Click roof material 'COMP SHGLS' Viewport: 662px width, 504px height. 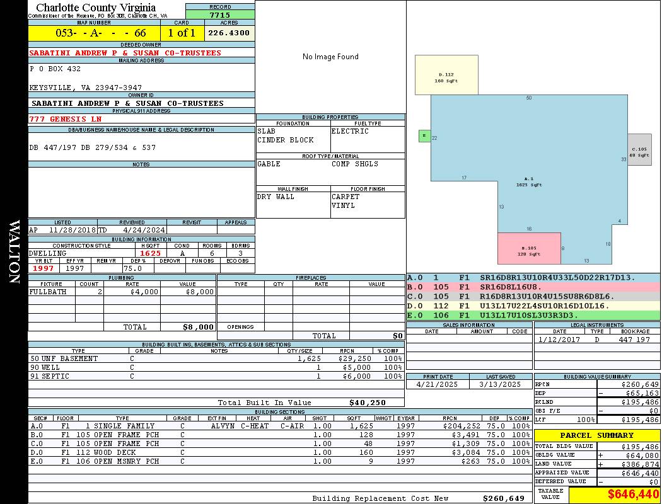pyautogui.click(x=354, y=164)
